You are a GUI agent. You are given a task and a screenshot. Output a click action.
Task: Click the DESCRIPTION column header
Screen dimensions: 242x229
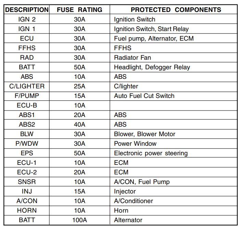point(27,10)
